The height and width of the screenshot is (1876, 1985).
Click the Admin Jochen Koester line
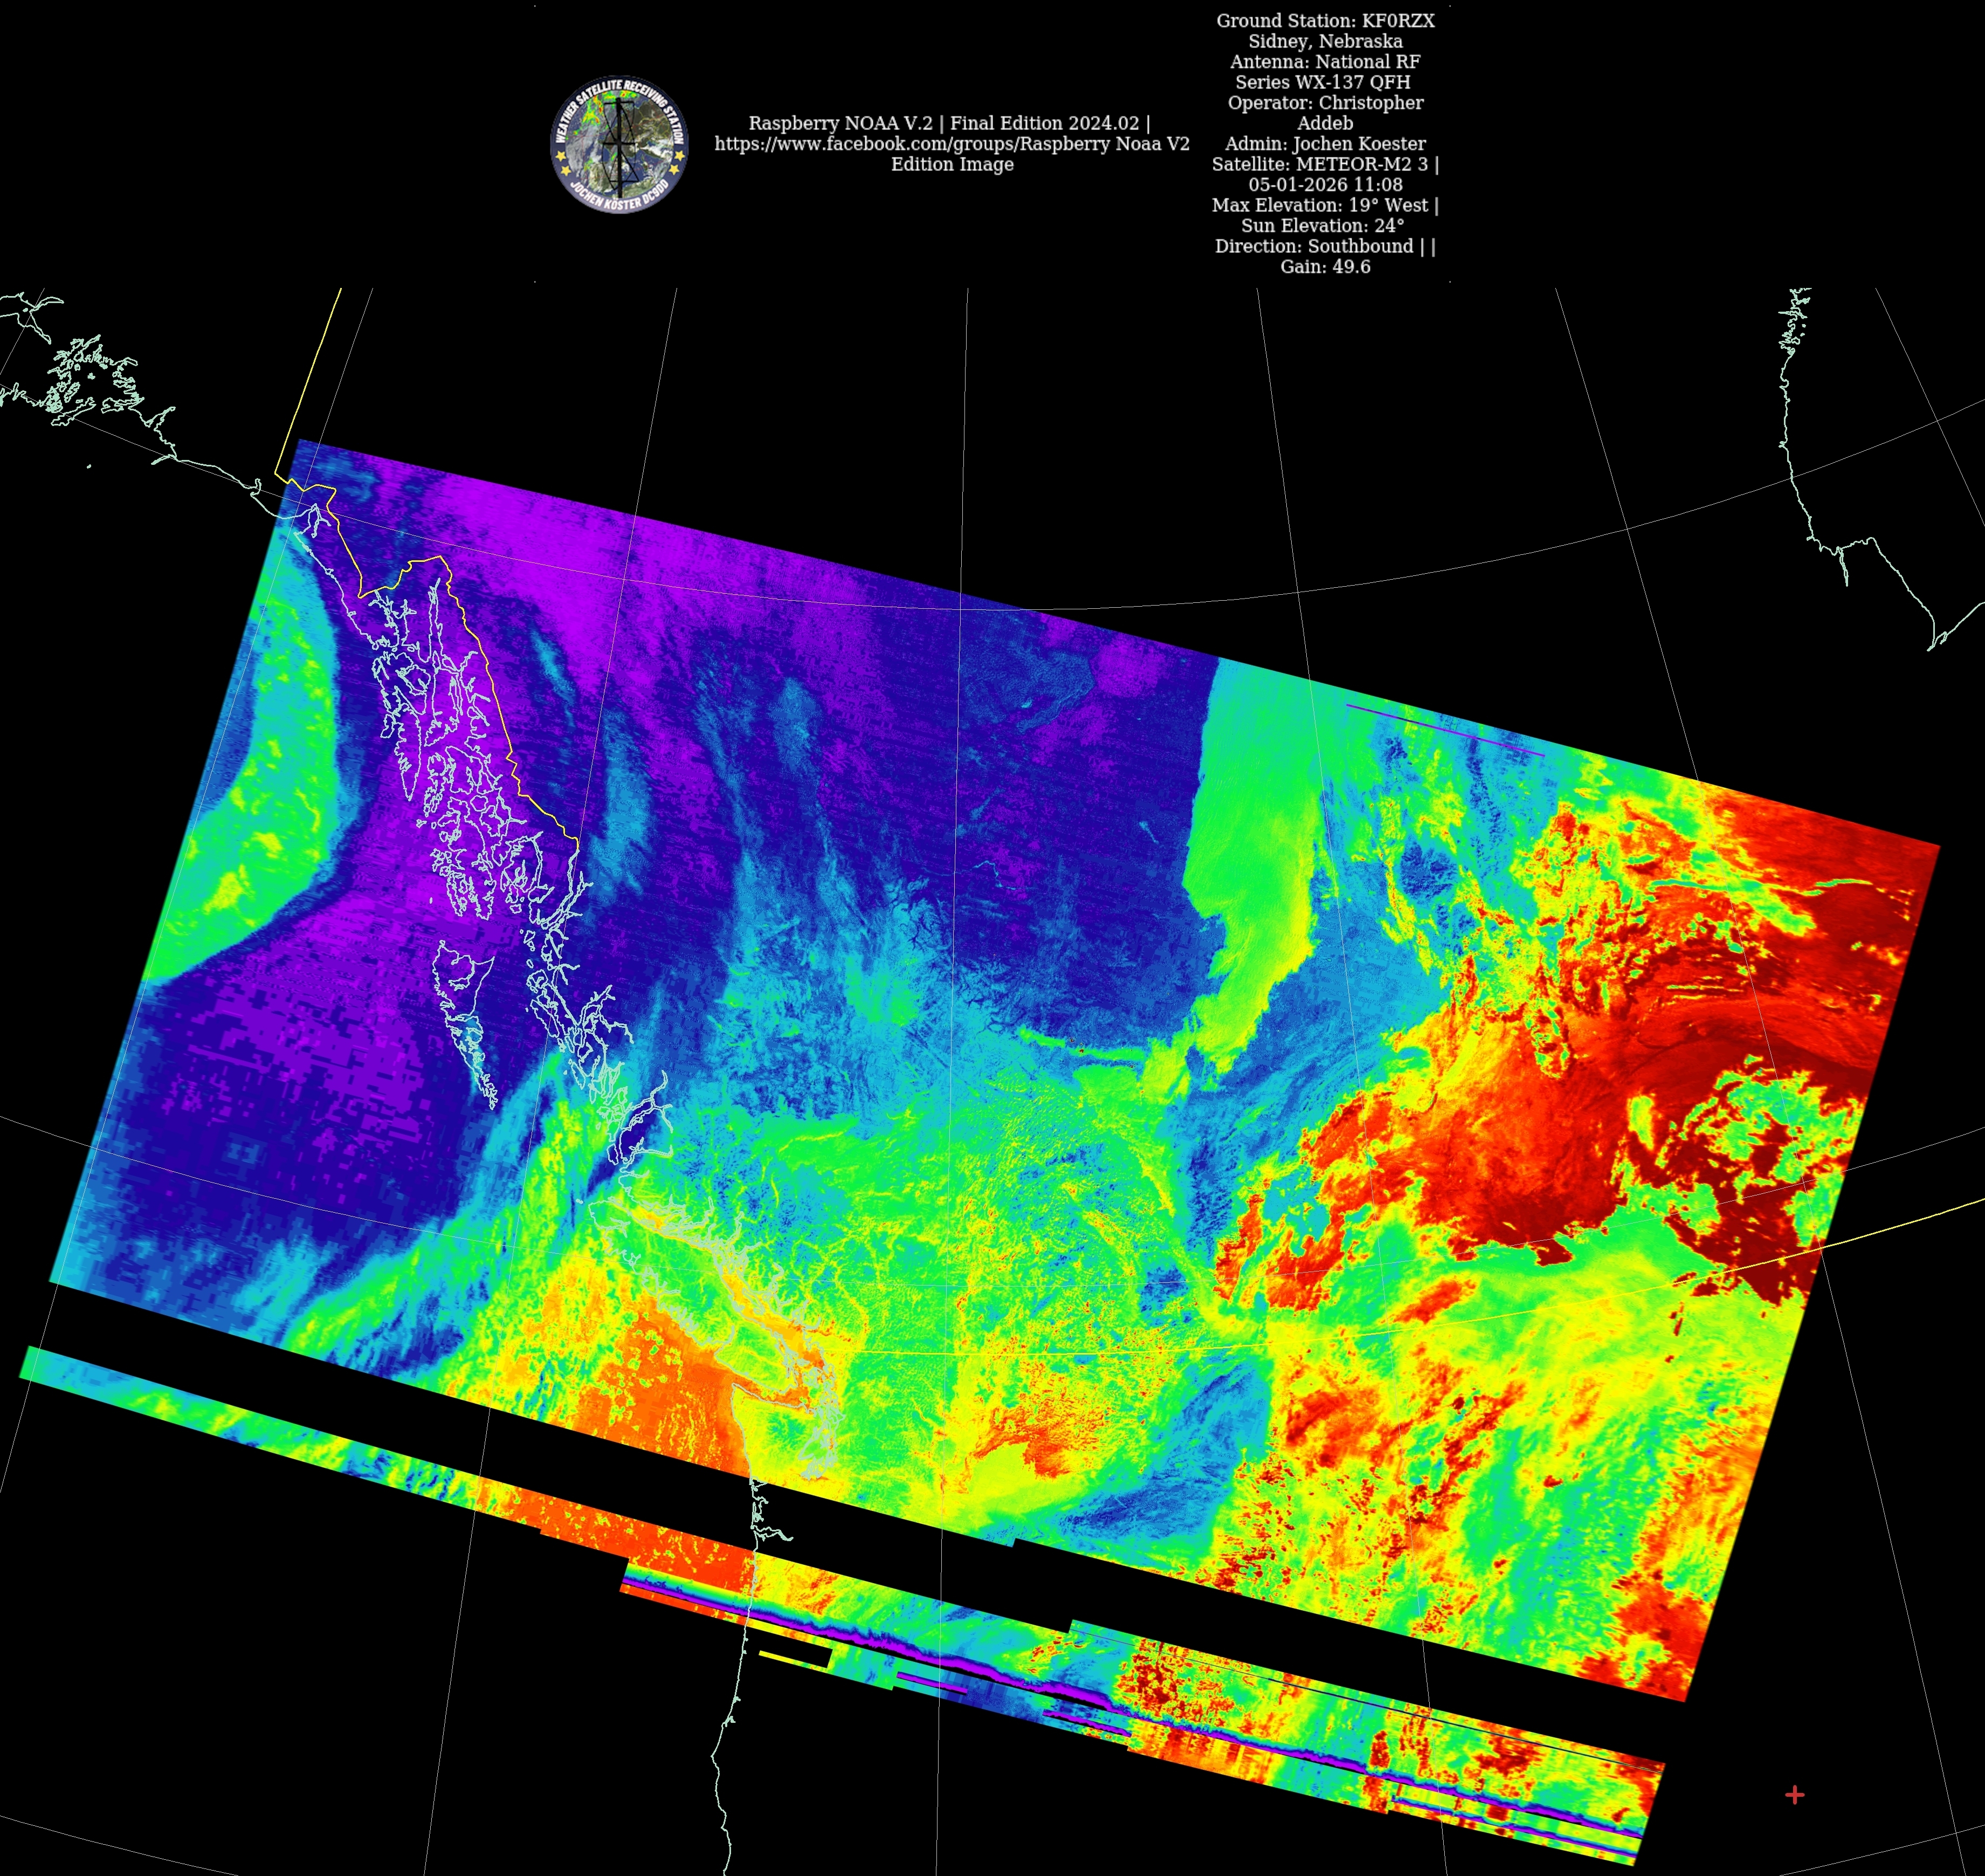pyautogui.click(x=1325, y=144)
